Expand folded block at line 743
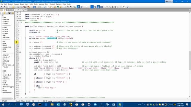This screenshot has width=191, height=107. pyautogui.click(x=20, y=15)
